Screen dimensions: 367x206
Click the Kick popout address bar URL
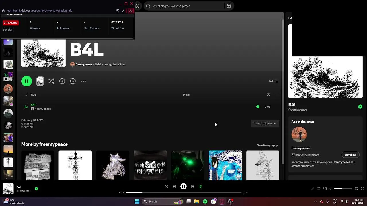pos(40,11)
